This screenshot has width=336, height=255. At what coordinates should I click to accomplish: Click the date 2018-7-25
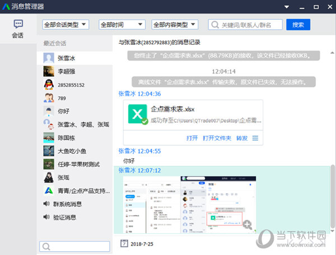point(142,244)
